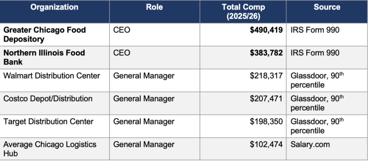Screen dimensions: 368x161
Task: Click the $383,782 compensation value
Action: [266, 53]
